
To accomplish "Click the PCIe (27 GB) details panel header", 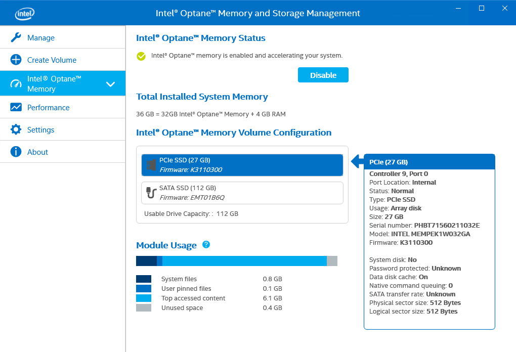I will 429,162.
